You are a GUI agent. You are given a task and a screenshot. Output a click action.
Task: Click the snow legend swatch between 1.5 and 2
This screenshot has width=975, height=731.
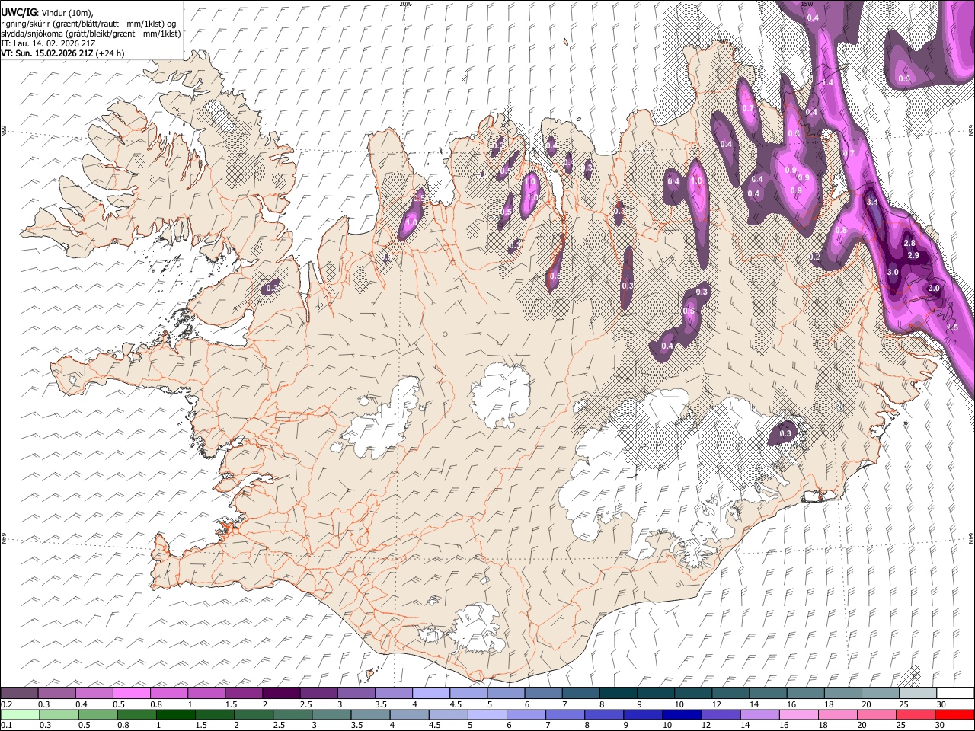(244, 693)
